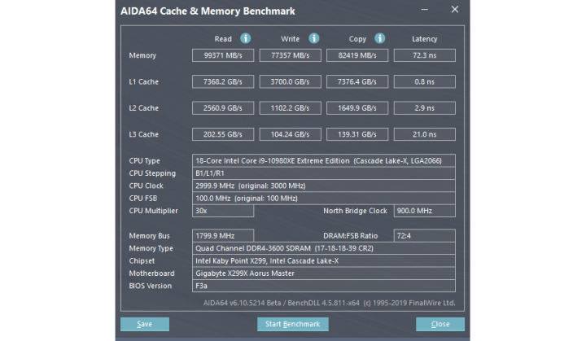Click the DRAM:FSB Ratio label
The width and height of the screenshot is (586, 341).
coord(350,236)
